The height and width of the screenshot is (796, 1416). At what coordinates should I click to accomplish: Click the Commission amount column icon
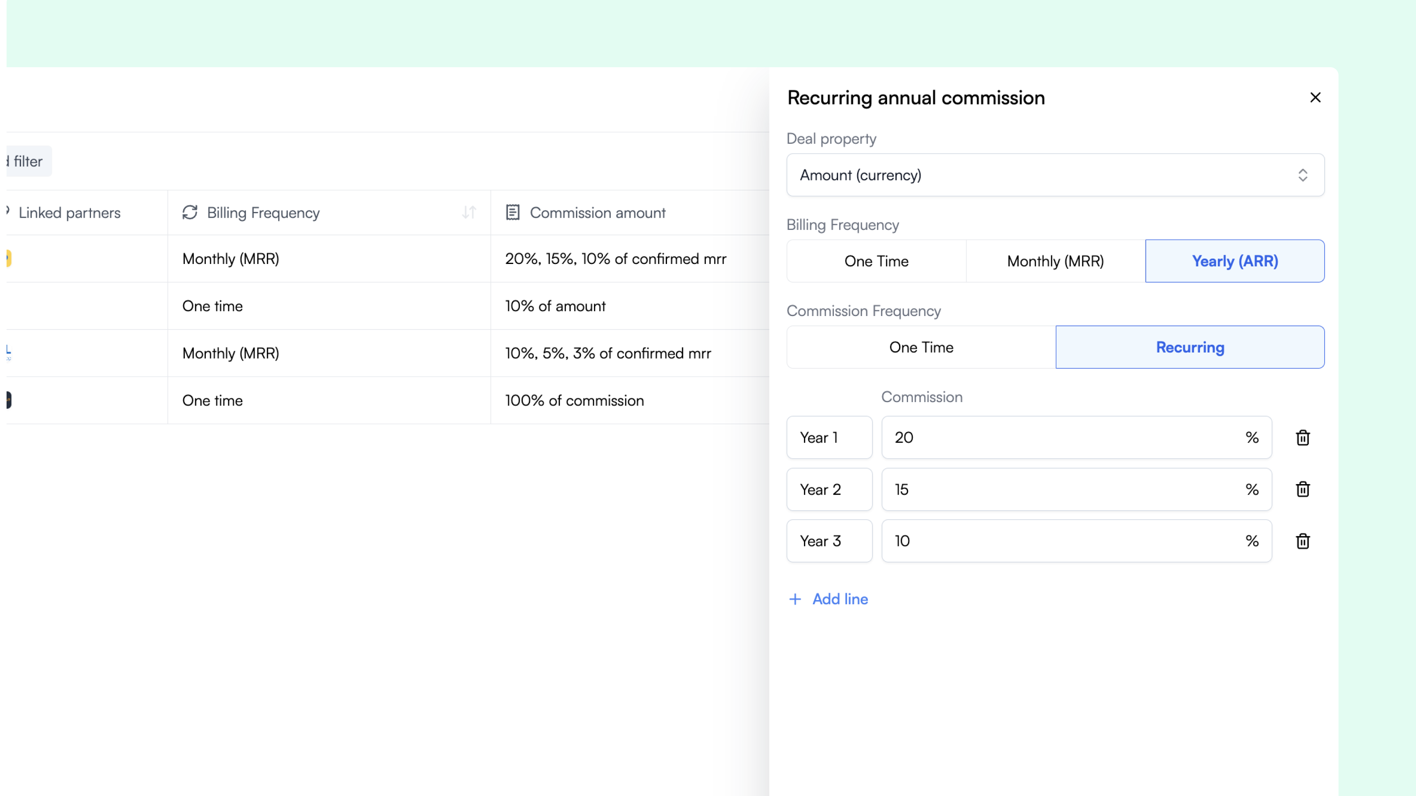coord(512,213)
